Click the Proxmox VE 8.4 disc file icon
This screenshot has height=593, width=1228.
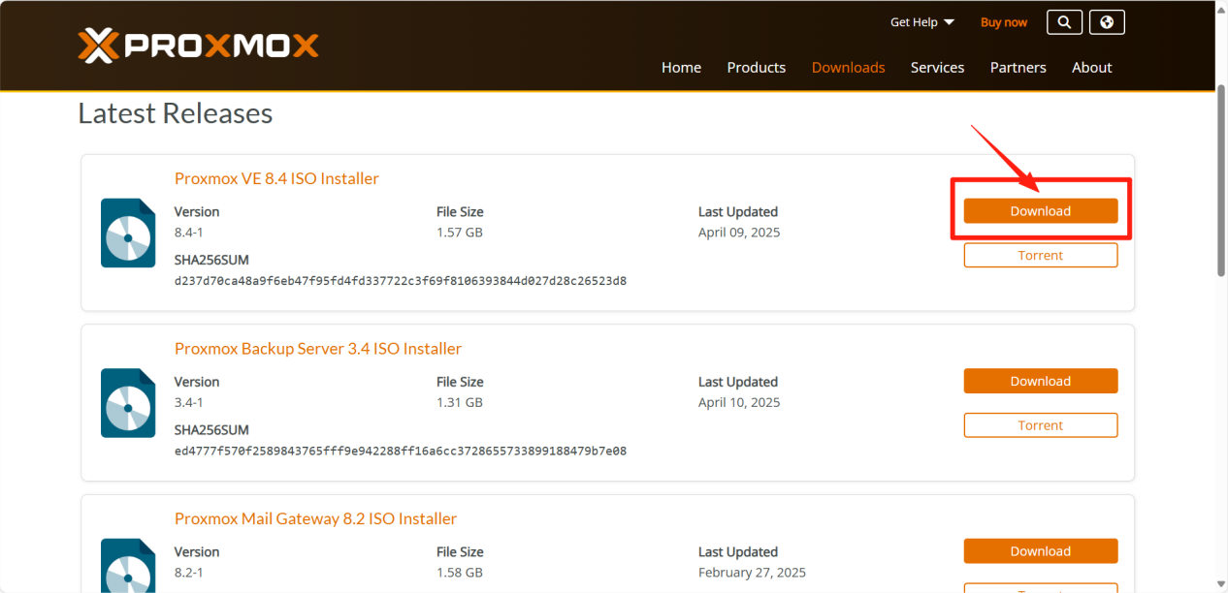[x=128, y=233]
